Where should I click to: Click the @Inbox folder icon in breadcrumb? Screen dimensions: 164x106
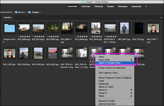pyautogui.click(x=17, y=12)
